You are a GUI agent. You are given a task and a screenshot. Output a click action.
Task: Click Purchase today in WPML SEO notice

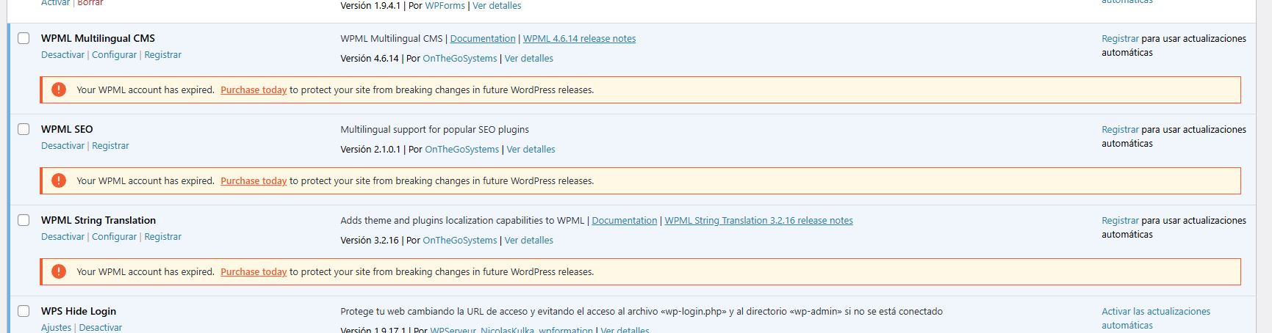click(x=254, y=181)
